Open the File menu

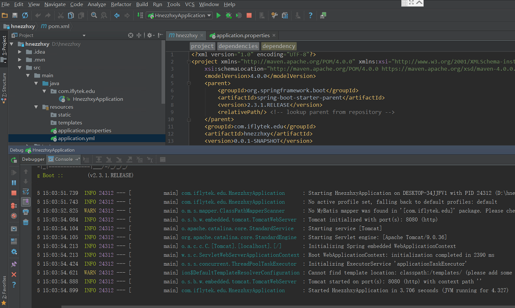(x=6, y=4)
